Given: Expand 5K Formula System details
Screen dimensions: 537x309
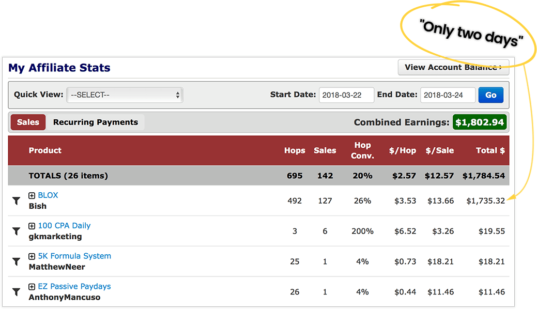Looking at the screenshot, I should (32, 256).
